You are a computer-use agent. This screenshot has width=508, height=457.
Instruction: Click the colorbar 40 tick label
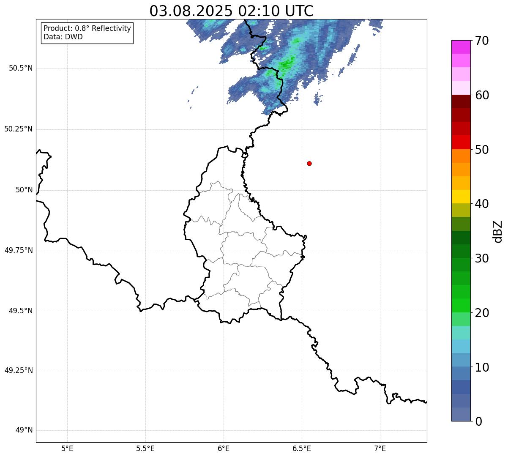482,204
